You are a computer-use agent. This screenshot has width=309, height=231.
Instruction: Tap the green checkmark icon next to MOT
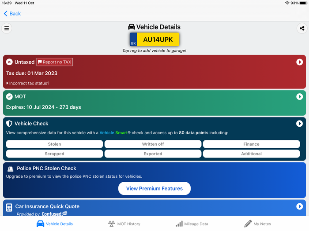[x=9, y=96]
